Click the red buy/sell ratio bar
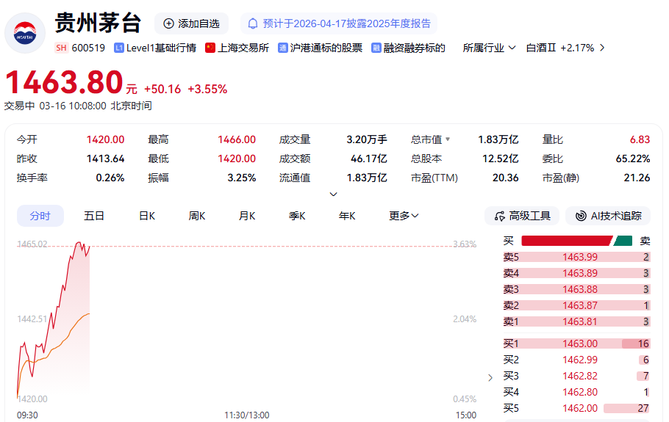The width and height of the screenshot is (669, 422). tap(566, 241)
